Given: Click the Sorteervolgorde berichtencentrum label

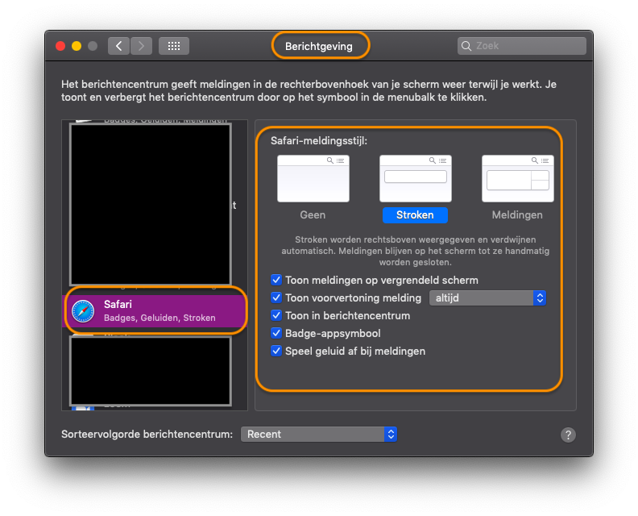Looking at the screenshot, I should (x=147, y=434).
